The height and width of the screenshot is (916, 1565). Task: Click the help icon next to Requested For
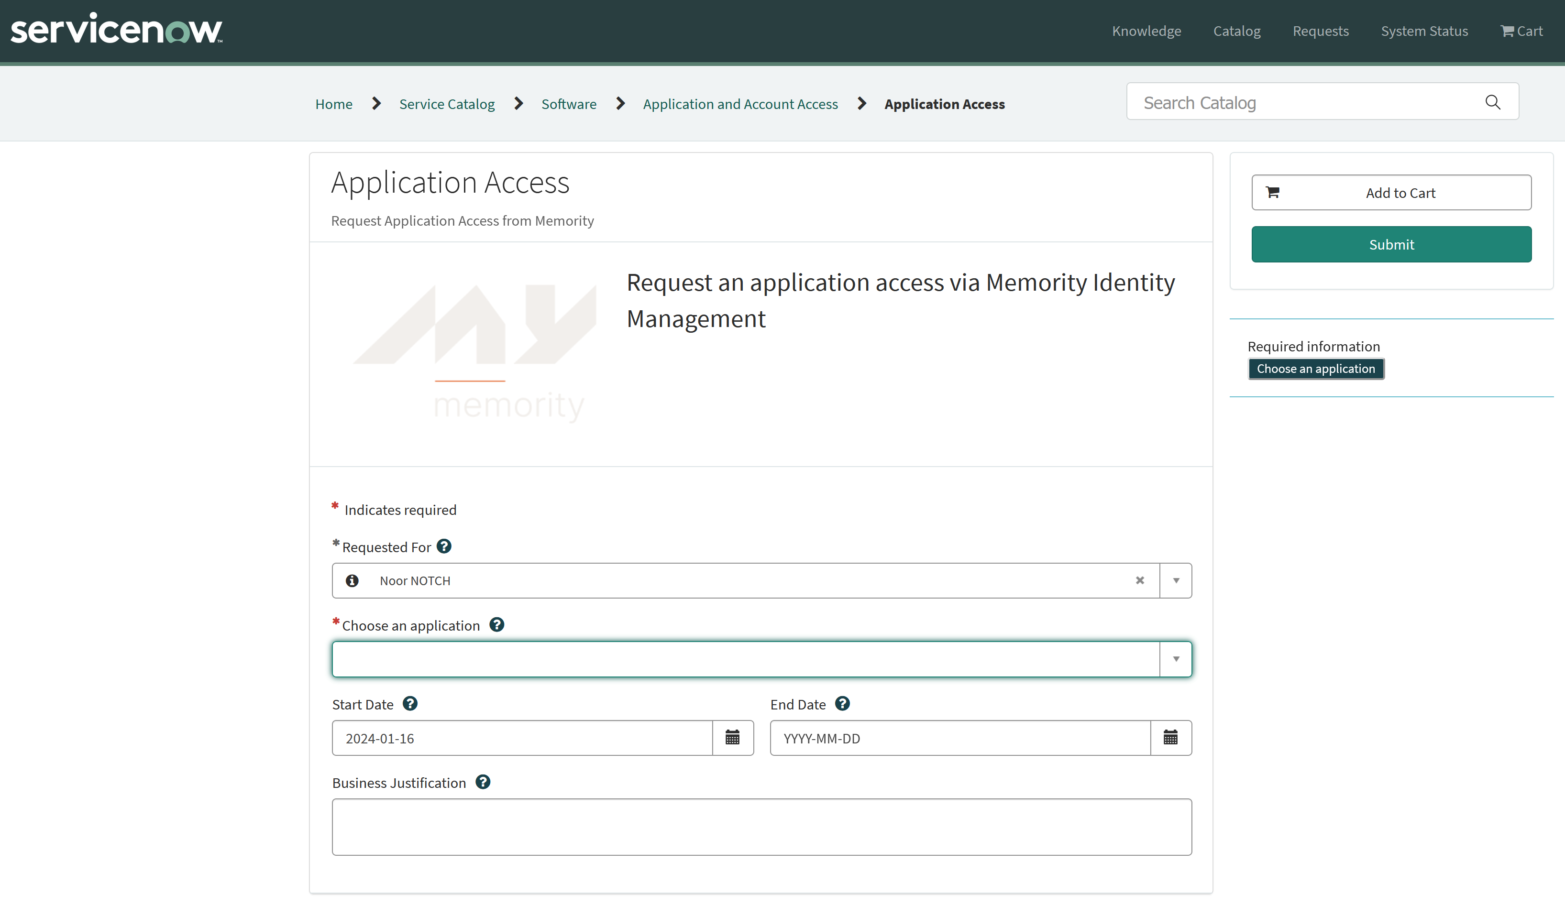(443, 546)
